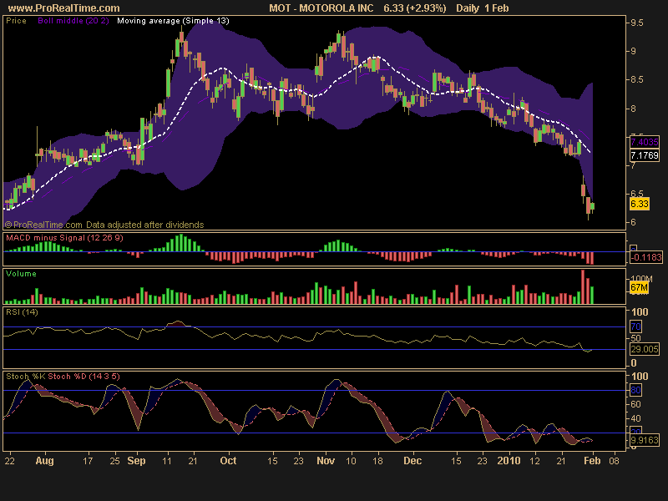Screen dimensions: 668x501
Task: Open the Boll middle (20 2) label
Action: pyautogui.click(x=73, y=20)
